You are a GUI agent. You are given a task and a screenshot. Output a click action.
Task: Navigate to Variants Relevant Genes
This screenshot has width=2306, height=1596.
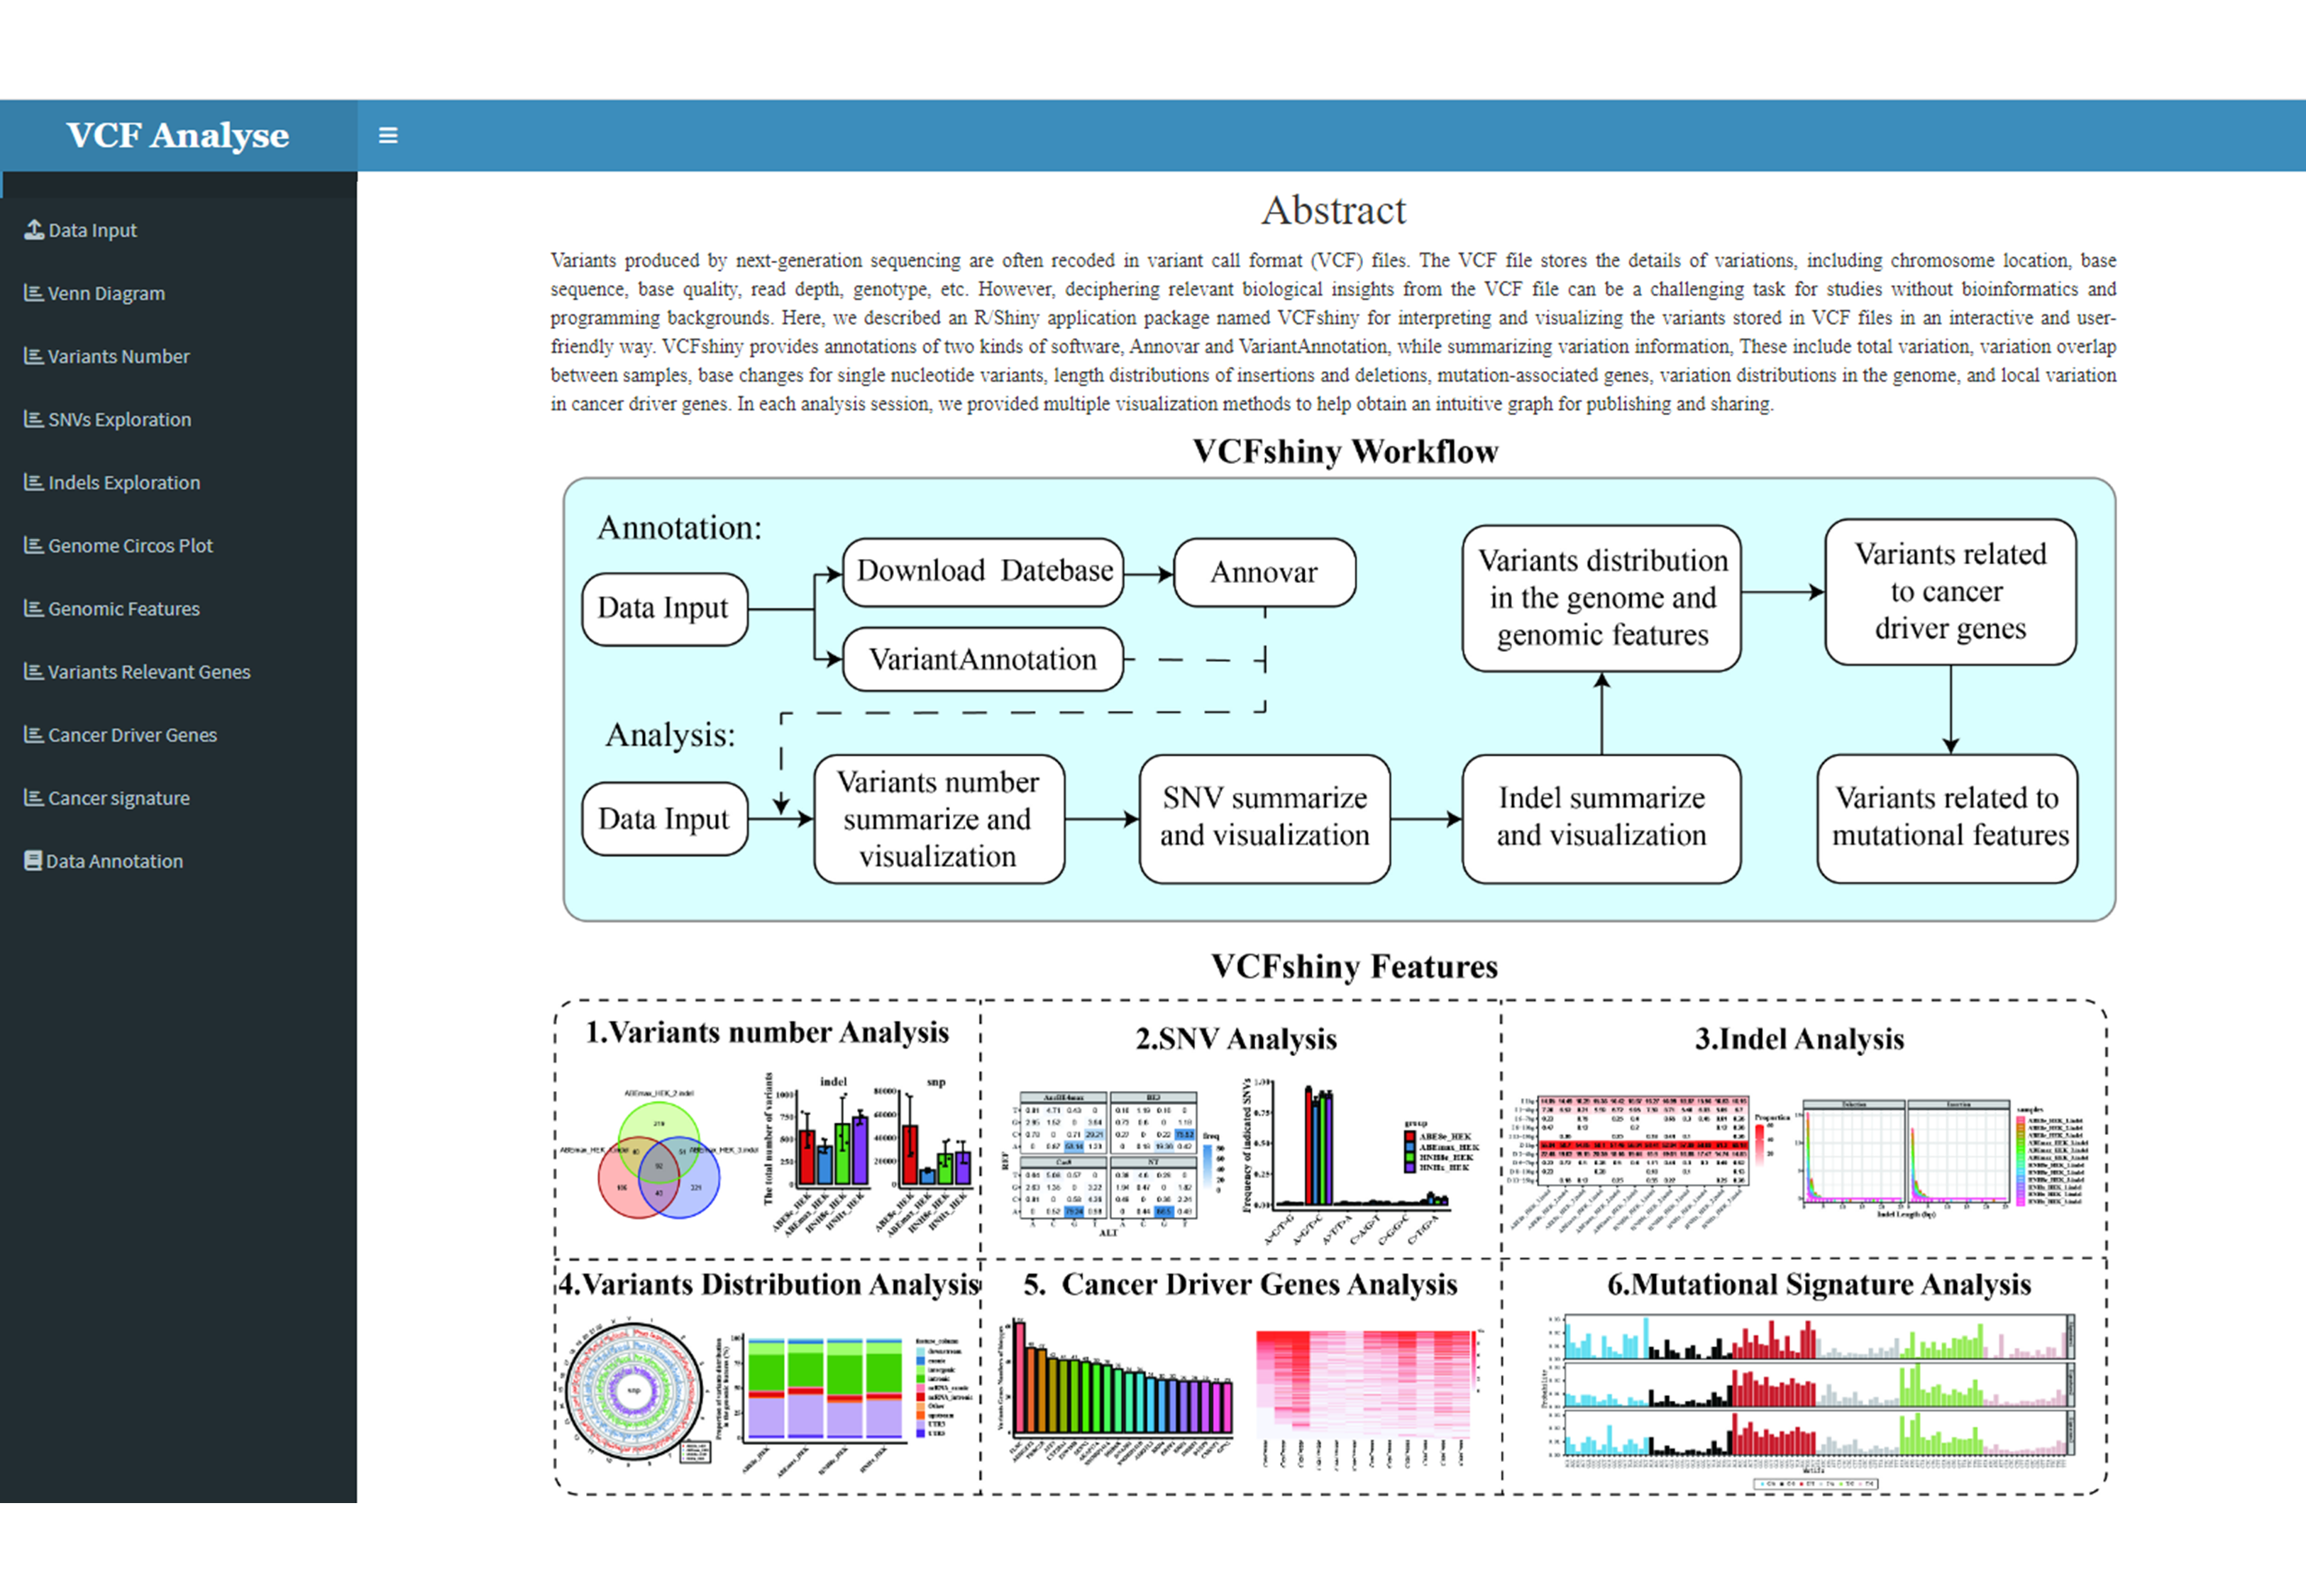coord(178,671)
